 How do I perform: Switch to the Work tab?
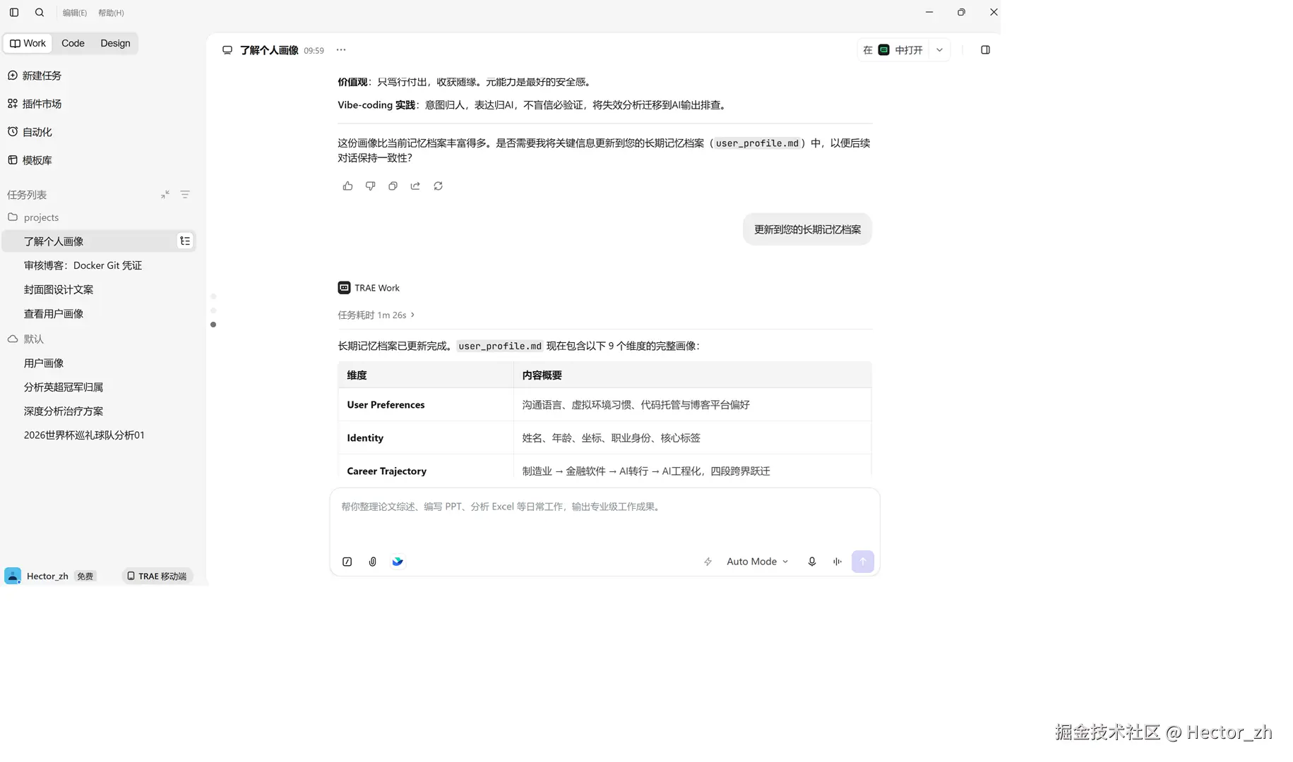tap(28, 43)
